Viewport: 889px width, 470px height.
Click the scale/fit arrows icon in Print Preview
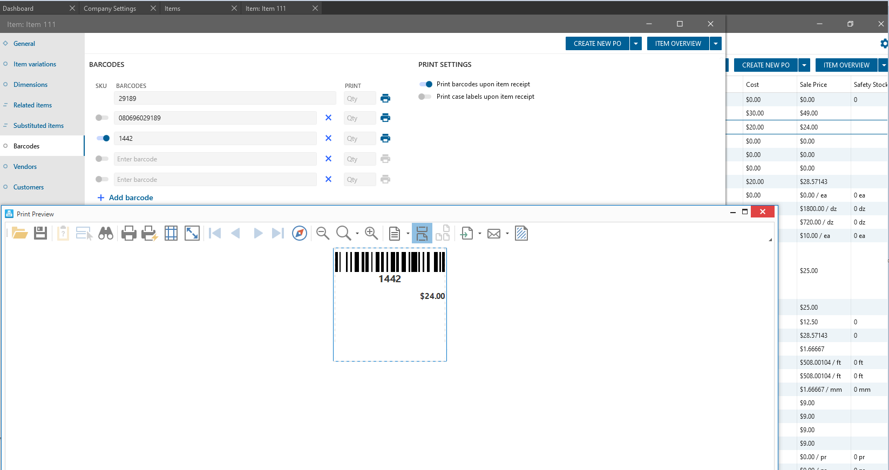192,233
